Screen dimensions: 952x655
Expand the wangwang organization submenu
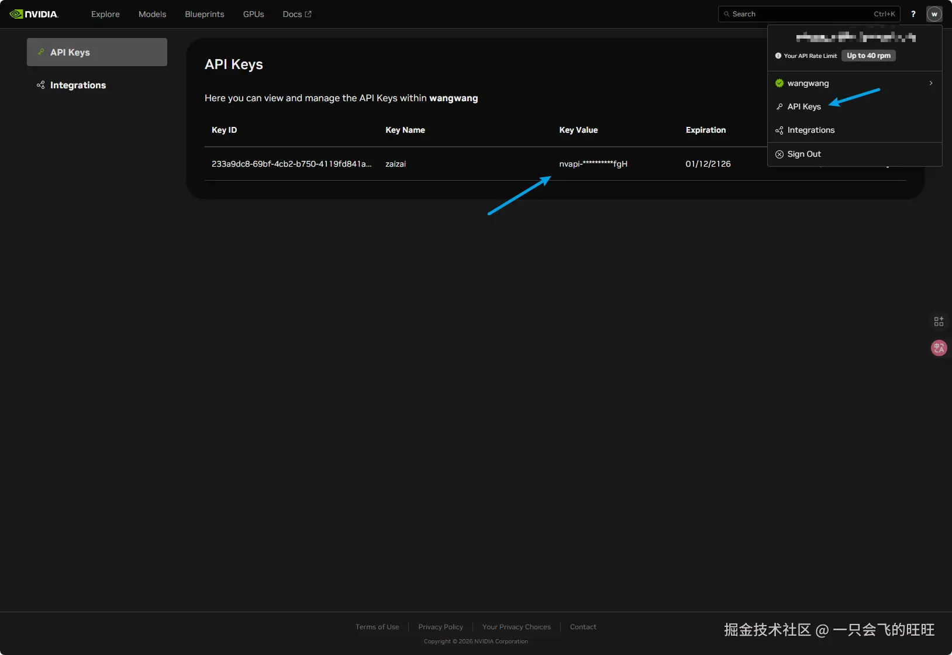click(x=855, y=83)
